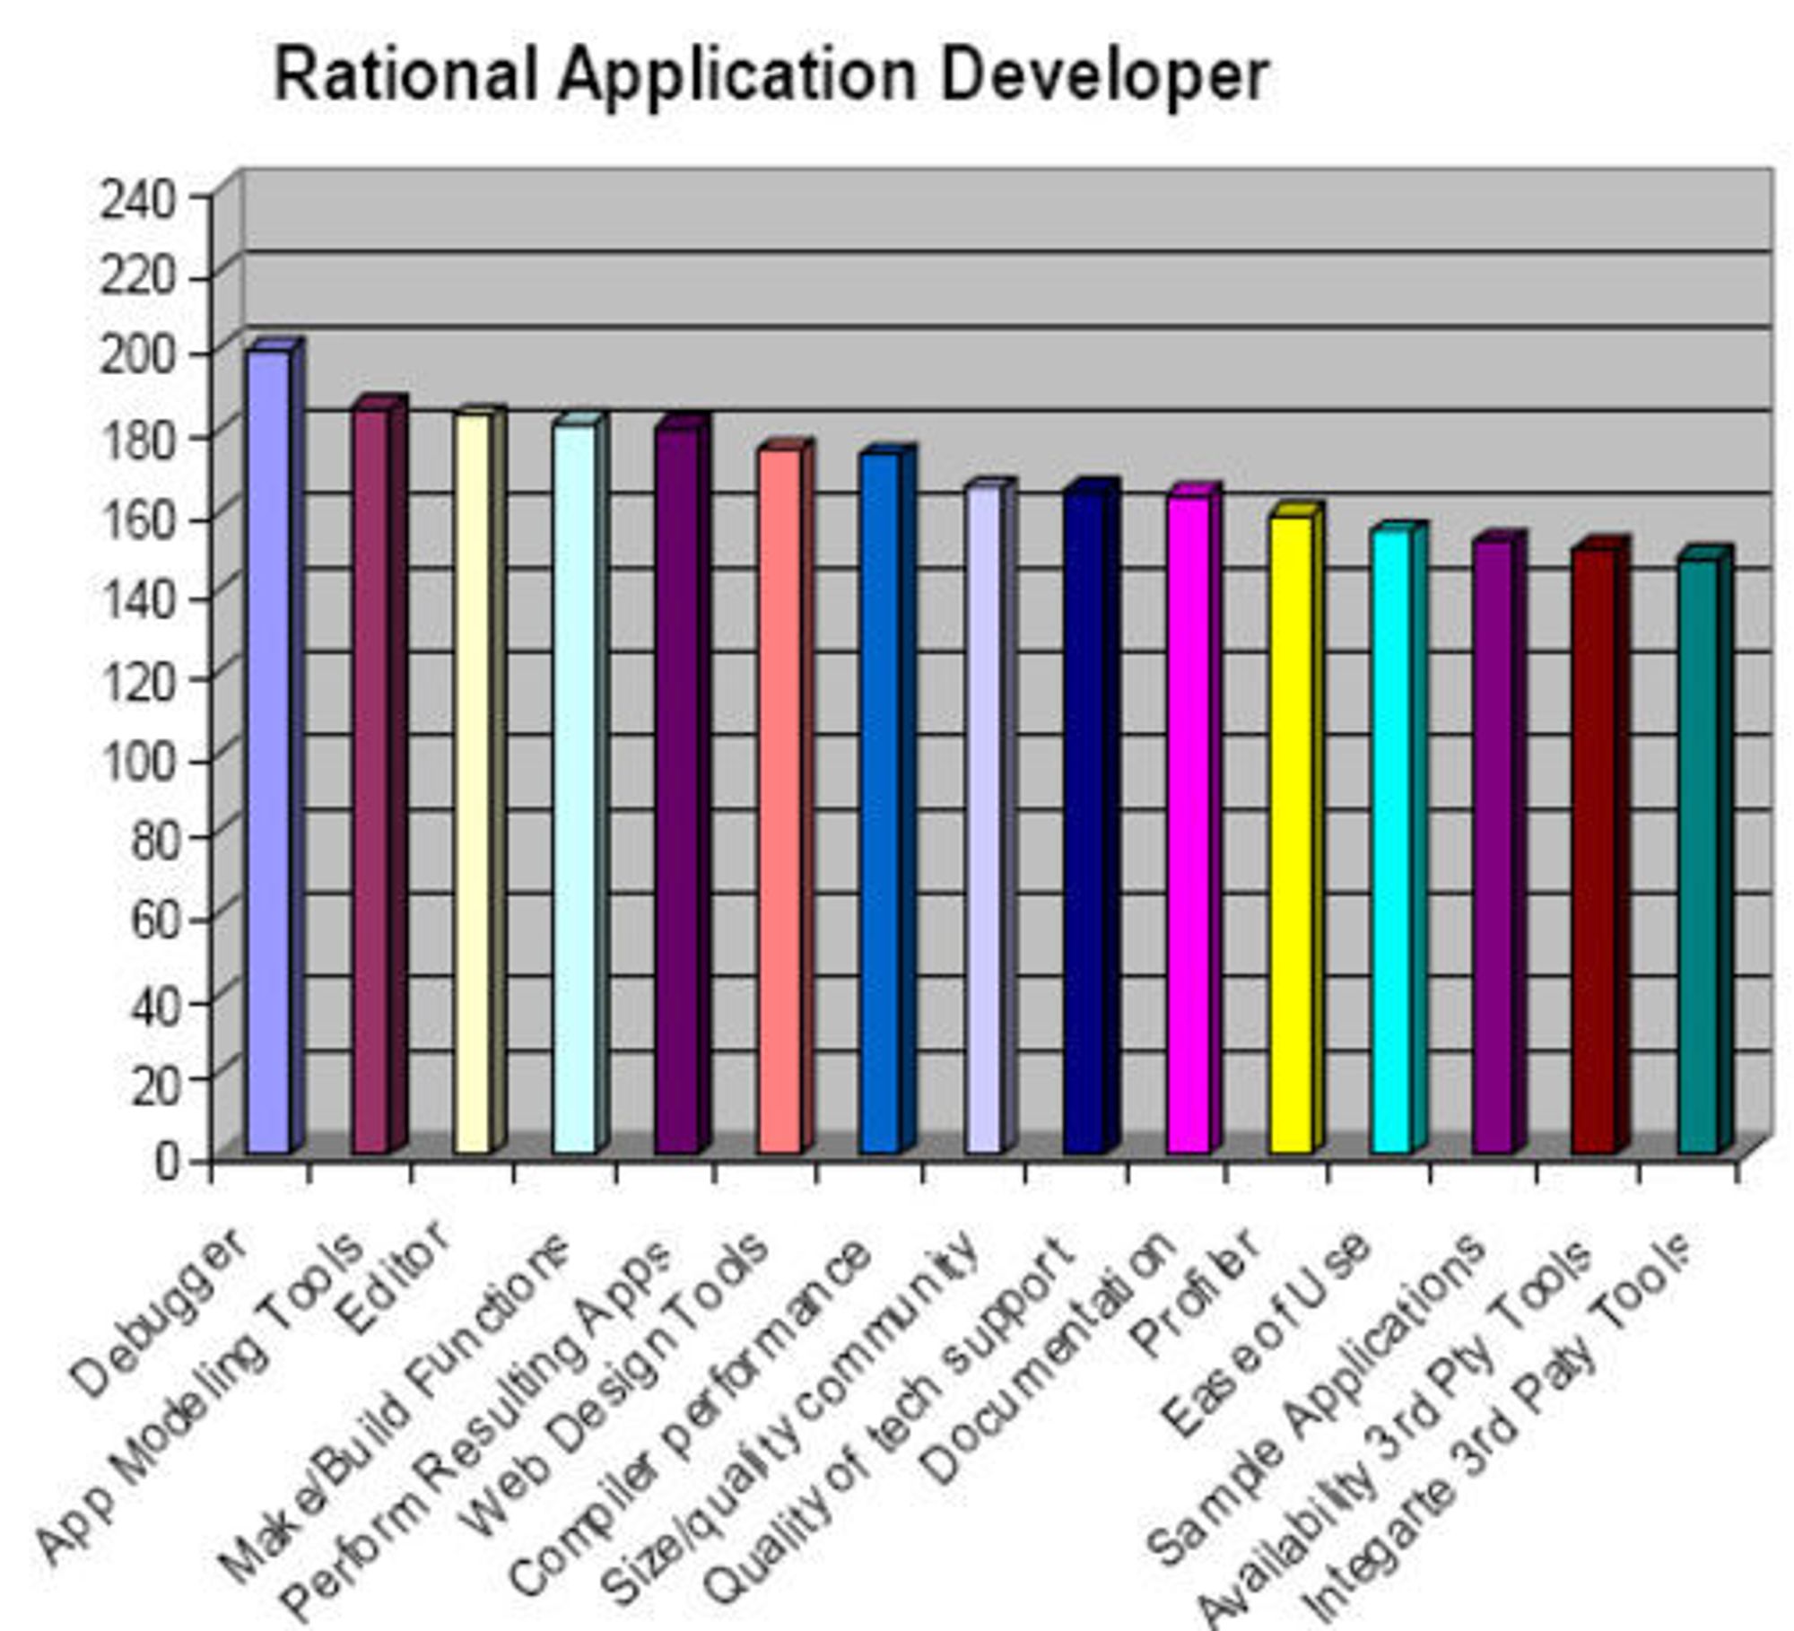Select the salmon Web Design Tools bar
This screenshot has height=1631, width=1794.
(x=785, y=797)
